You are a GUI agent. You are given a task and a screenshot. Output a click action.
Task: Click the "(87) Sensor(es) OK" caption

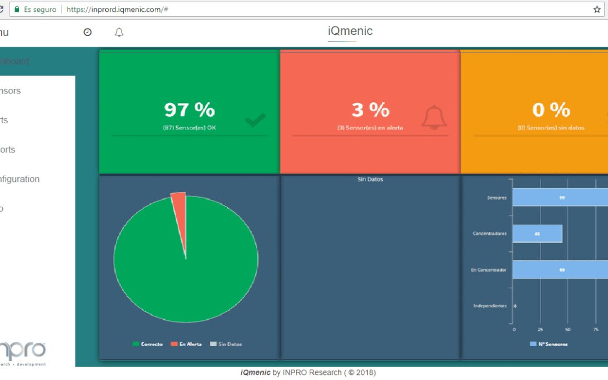pos(189,128)
